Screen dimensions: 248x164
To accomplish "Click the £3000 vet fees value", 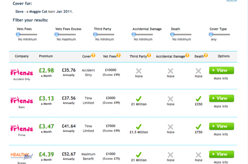I will point(111,98).
